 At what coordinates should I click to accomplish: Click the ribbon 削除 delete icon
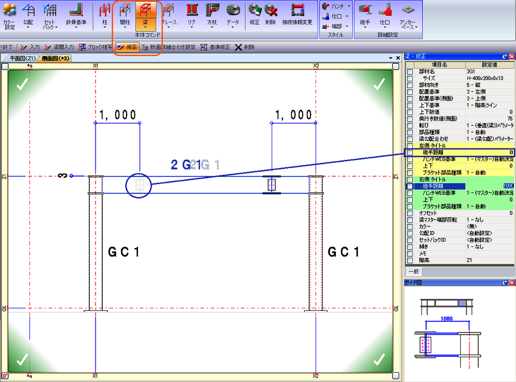271,15
